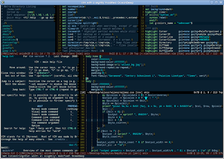The image size is (224, 159).
Task: Maximize the Vim window
Action: [x=216, y=2]
